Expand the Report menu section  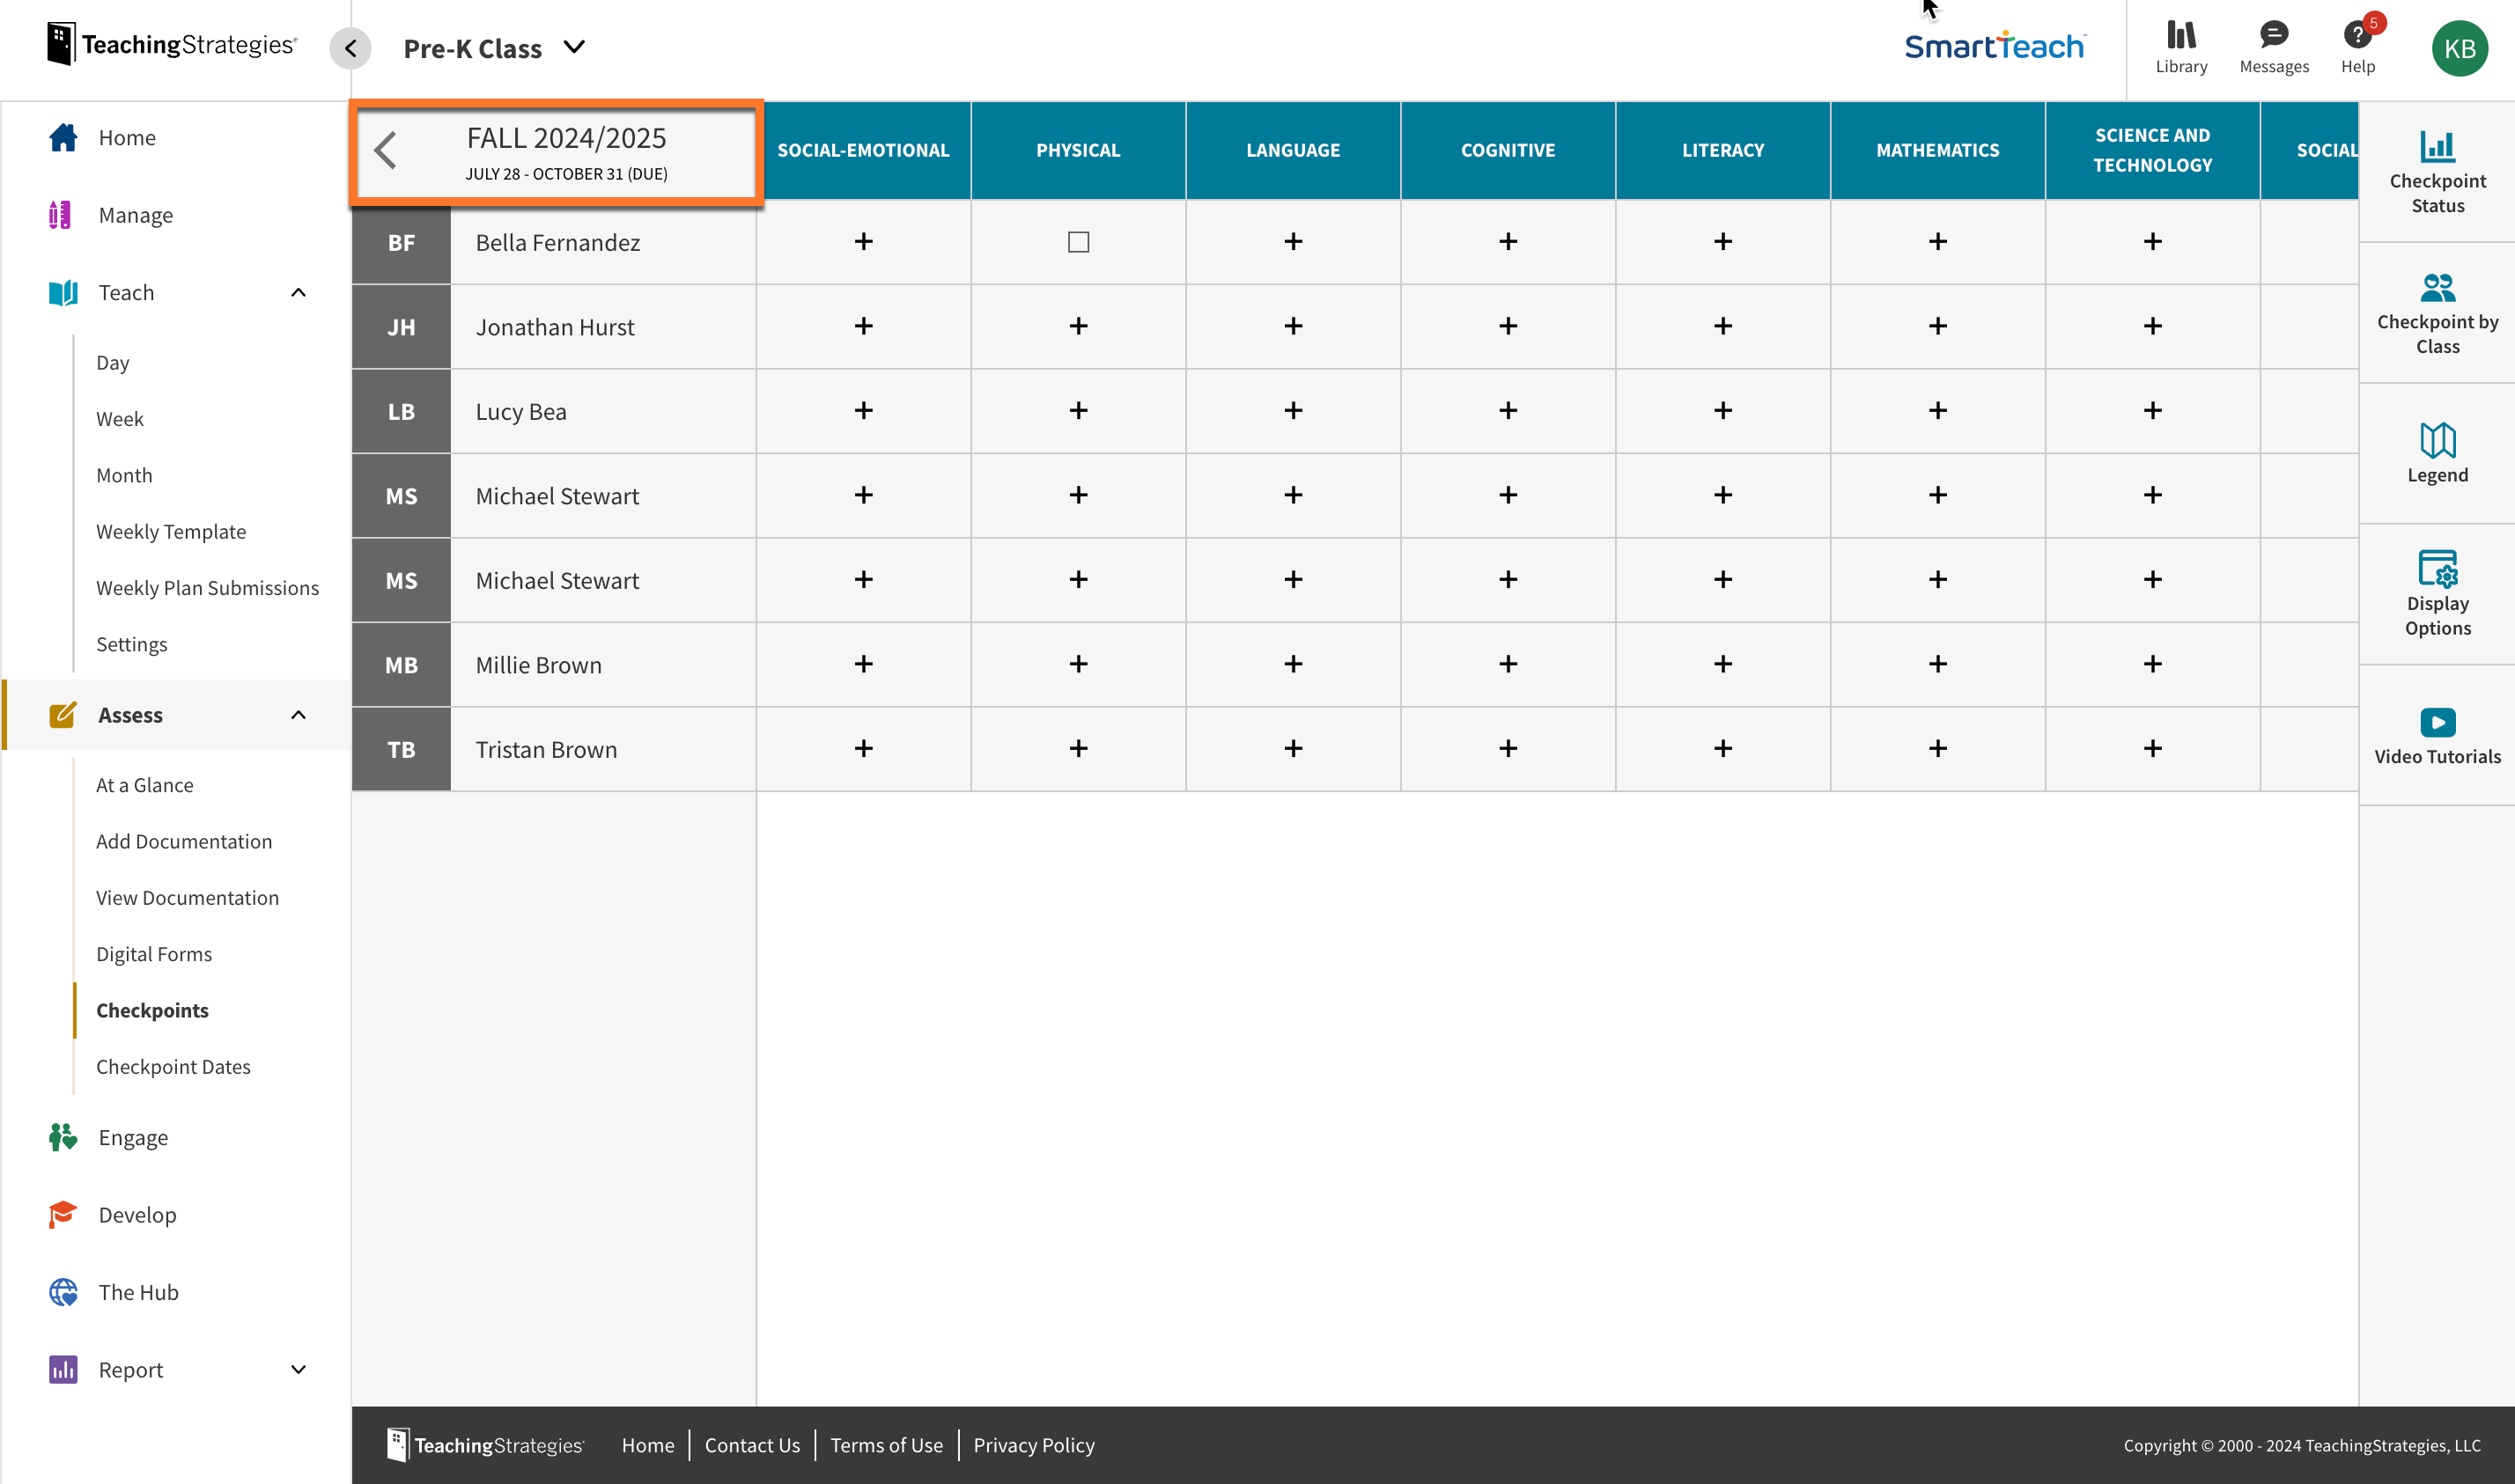299,1370
